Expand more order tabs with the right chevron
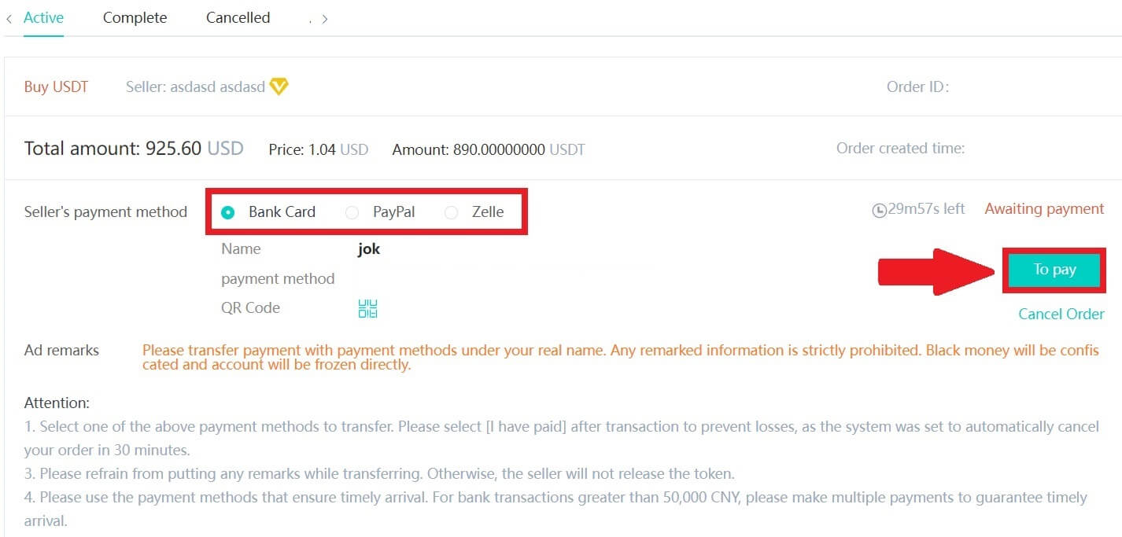This screenshot has width=1122, height=537. pos(325,17)
